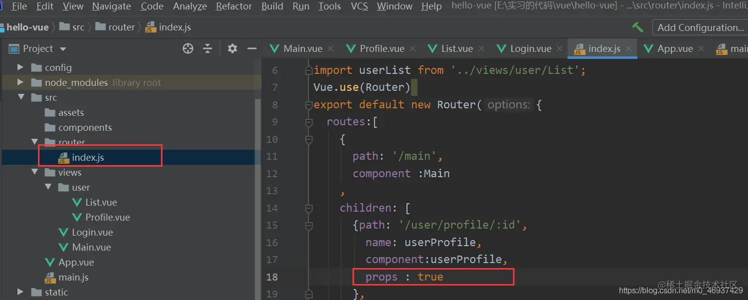This screenshot has height=300, width=748.
Task: Collapse the user folder arrow
Action: coord(48,187)
